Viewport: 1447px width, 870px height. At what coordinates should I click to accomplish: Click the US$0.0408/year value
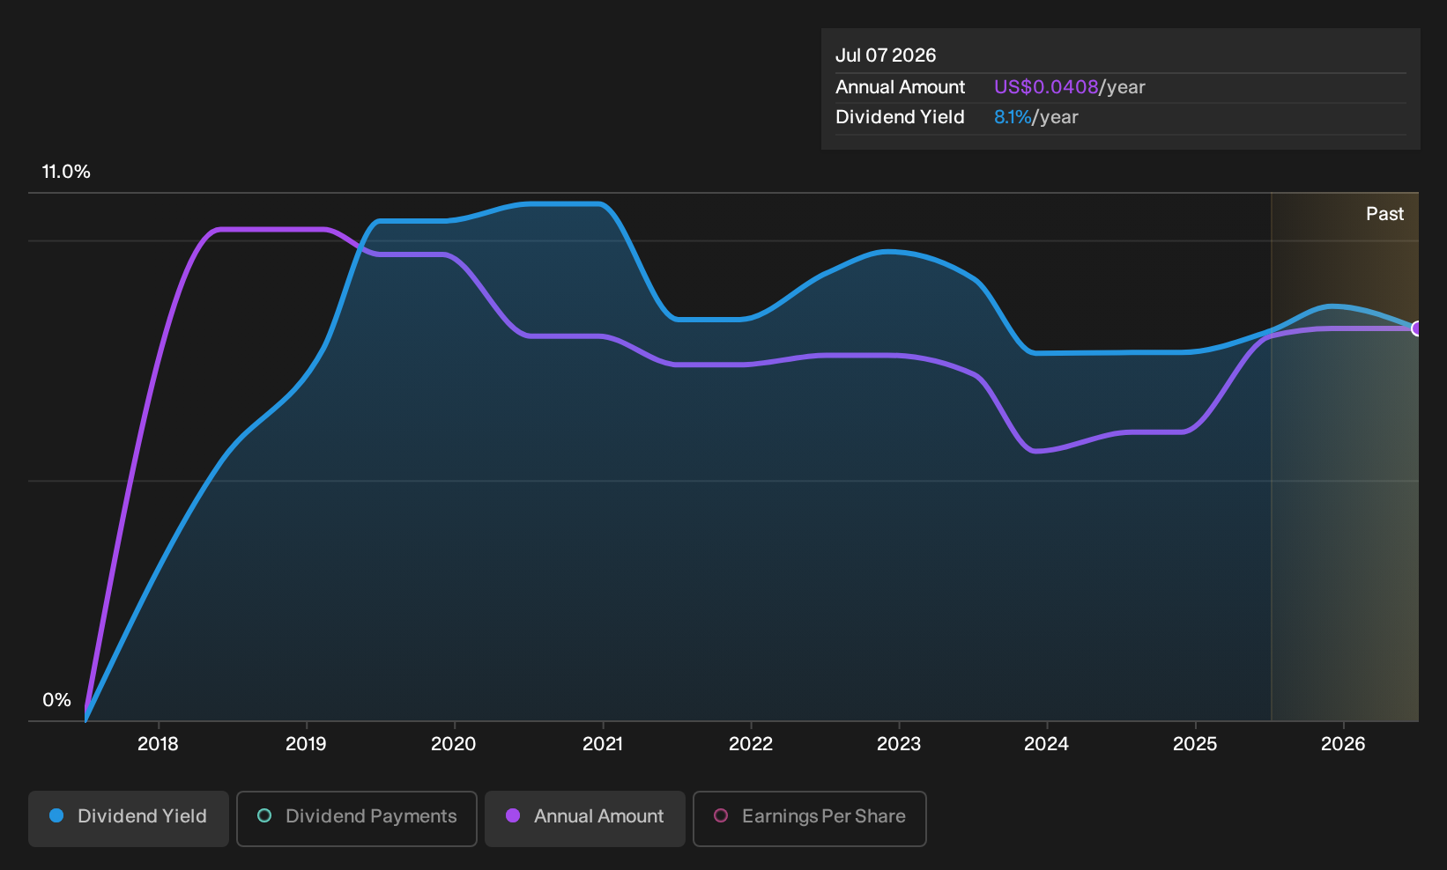point(1070,87)
